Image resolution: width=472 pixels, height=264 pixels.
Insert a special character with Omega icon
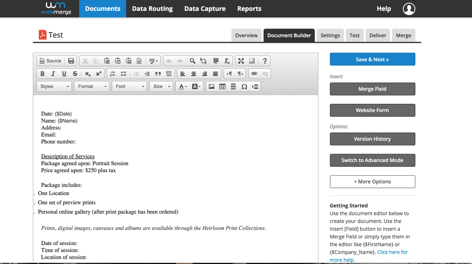[x=244, y=86]
